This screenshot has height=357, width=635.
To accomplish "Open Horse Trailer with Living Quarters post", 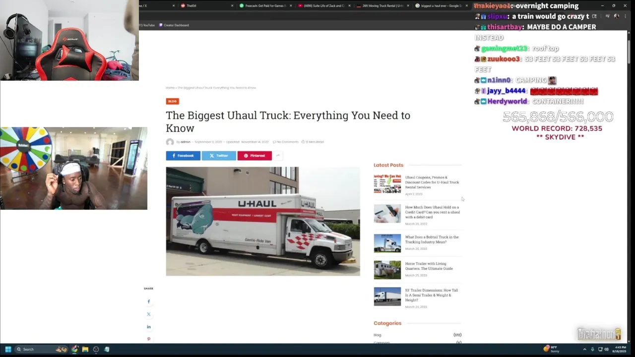I will (429, 266).
